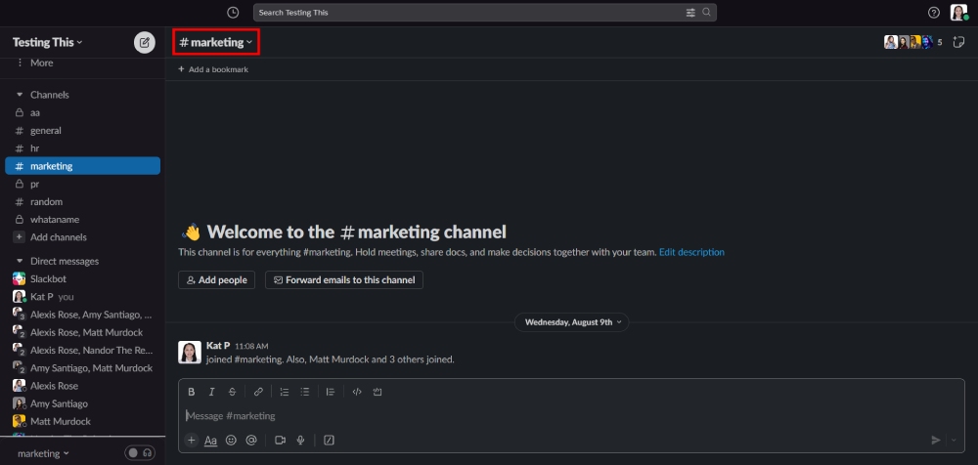Click the Add people button

pyautogui.click(x=216, y=279)
